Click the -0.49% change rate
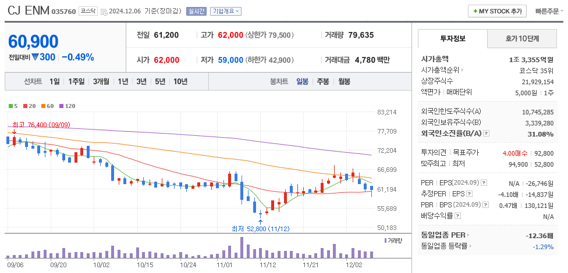Screen dimensions: 568x273 tap(77, 57)
